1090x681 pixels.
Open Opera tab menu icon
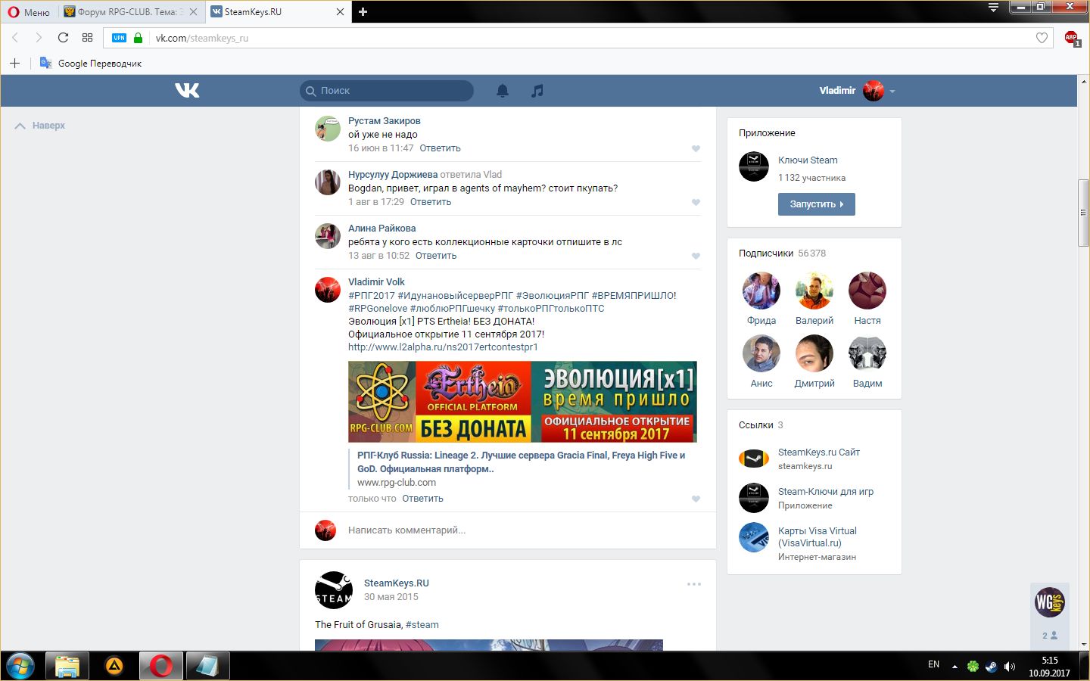click(993, 8)
